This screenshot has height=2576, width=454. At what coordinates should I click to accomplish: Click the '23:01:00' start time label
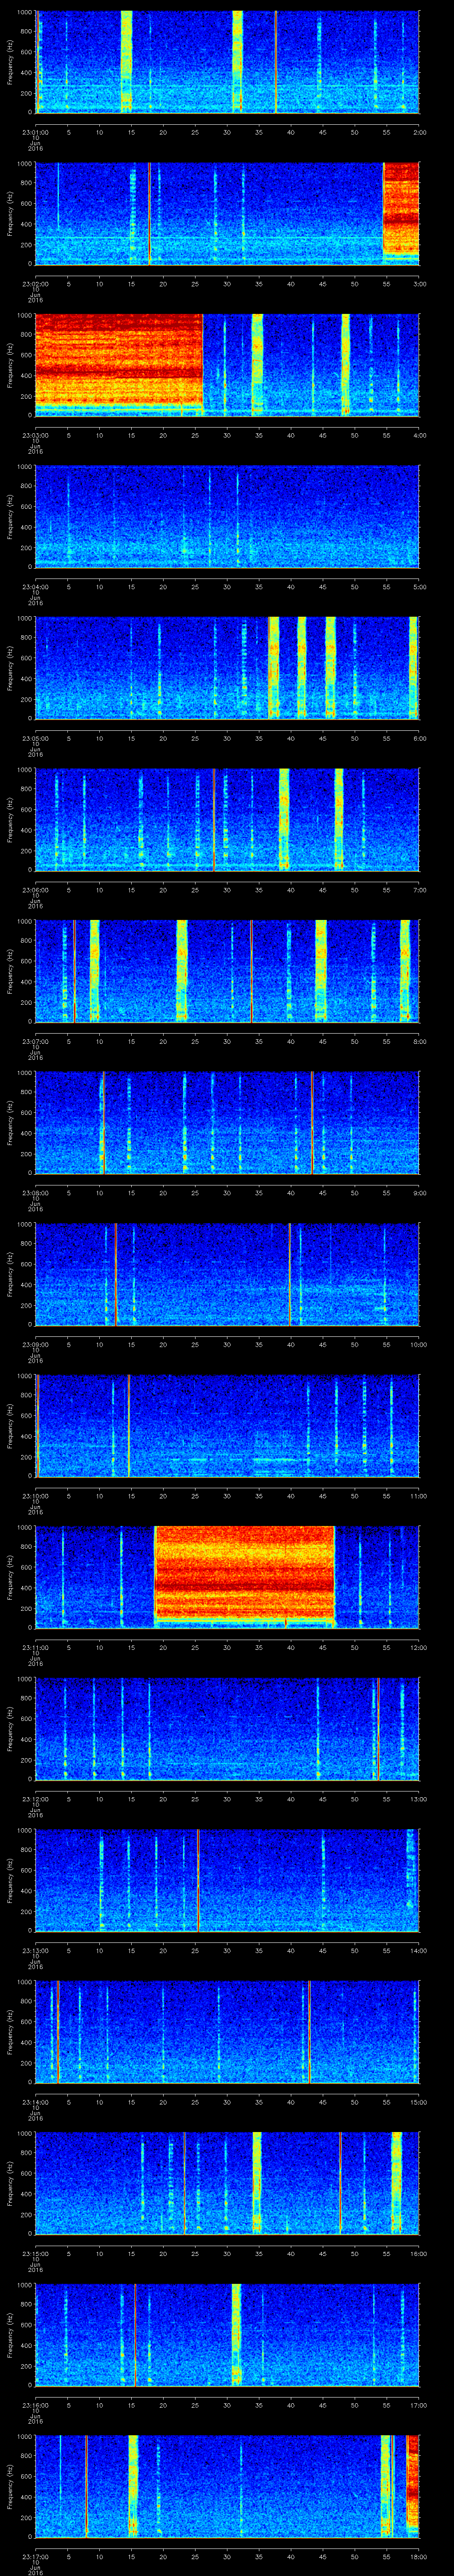(x=35, y=131)
